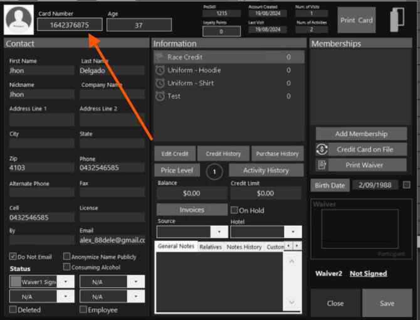Switch to the Relatives tab

click(211, 247)
